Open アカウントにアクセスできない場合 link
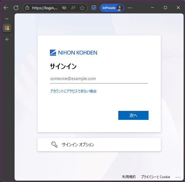185x182 pixels. tap(73, 91)
